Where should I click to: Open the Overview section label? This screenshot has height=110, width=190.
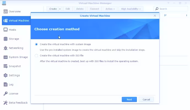point(15,11)
